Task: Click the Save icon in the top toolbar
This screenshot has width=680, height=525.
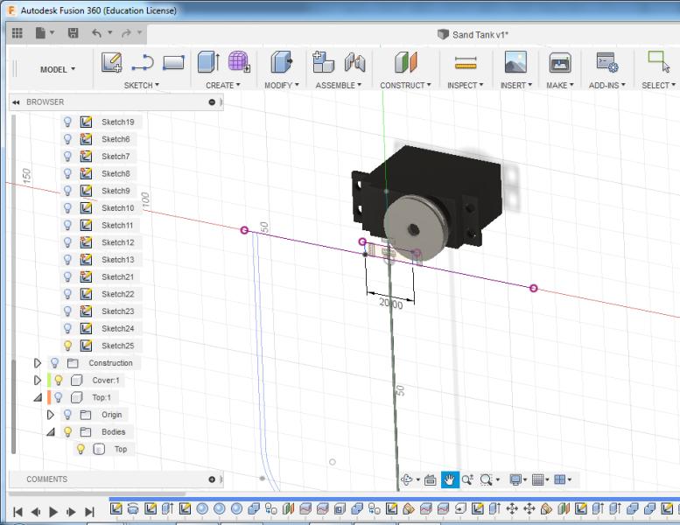Action: tap(74, 33)
